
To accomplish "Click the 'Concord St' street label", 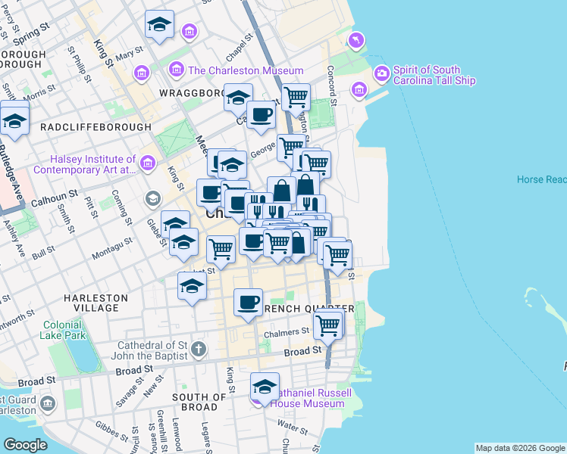I will pyautogui.click(x=331, y=86).
